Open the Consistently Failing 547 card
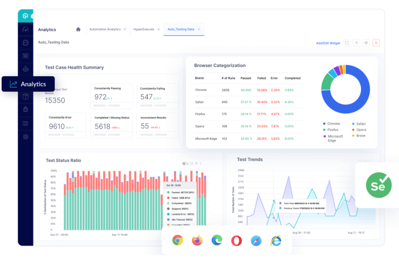 click(158, 96)
